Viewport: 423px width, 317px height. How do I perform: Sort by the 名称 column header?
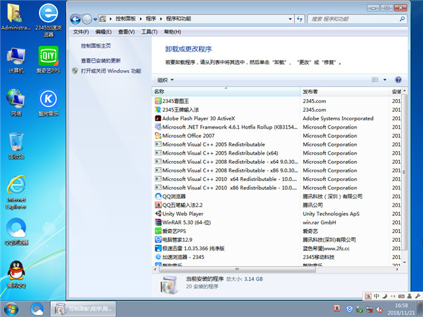pyautogui.click(x=226, y=92)
